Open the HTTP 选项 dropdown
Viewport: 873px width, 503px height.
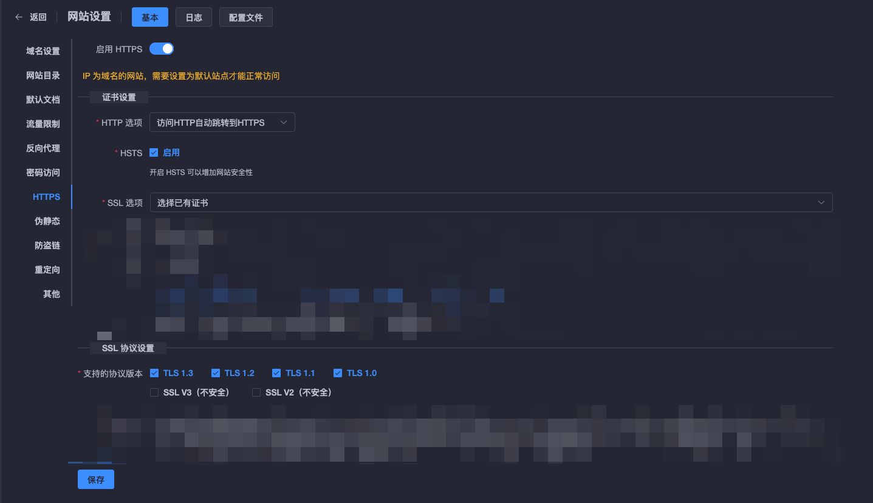222,123
